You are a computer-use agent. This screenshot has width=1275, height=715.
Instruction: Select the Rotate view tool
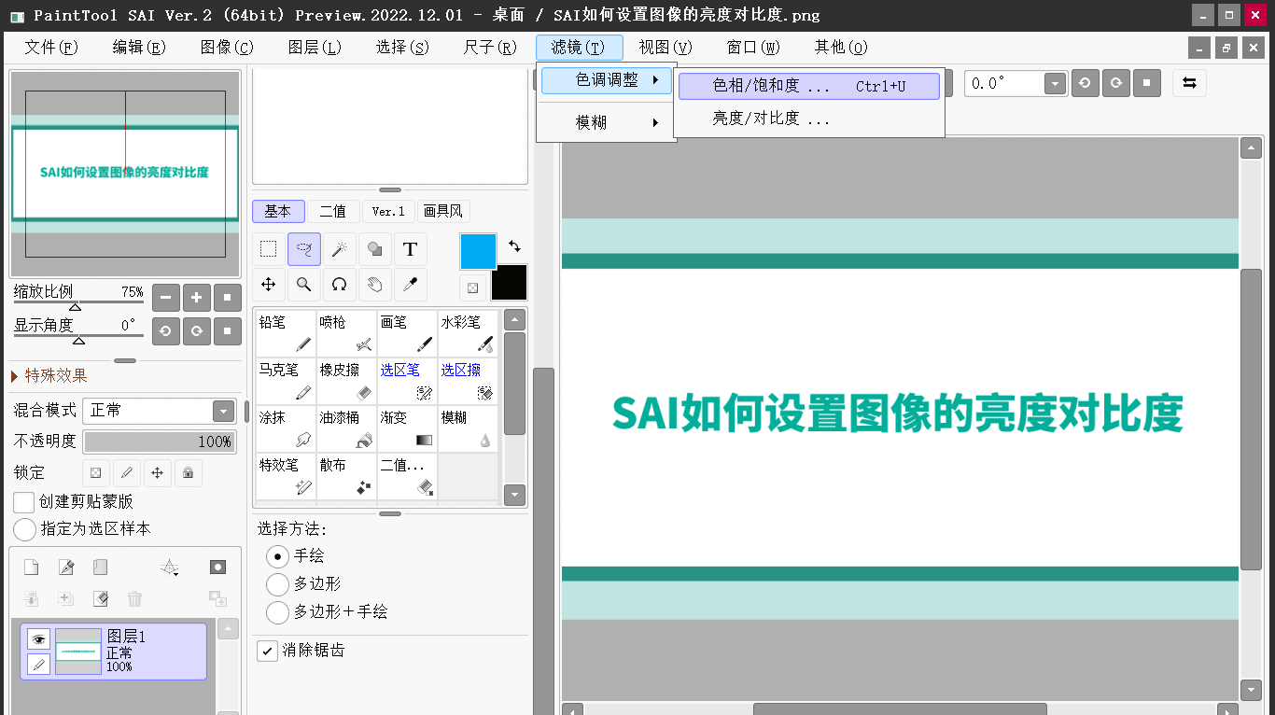point(339,284)
